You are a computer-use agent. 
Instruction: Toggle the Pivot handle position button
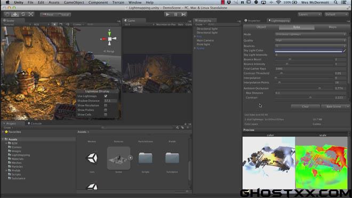point(48,14)
